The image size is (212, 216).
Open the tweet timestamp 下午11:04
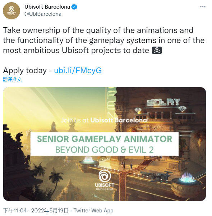(15, 211)
